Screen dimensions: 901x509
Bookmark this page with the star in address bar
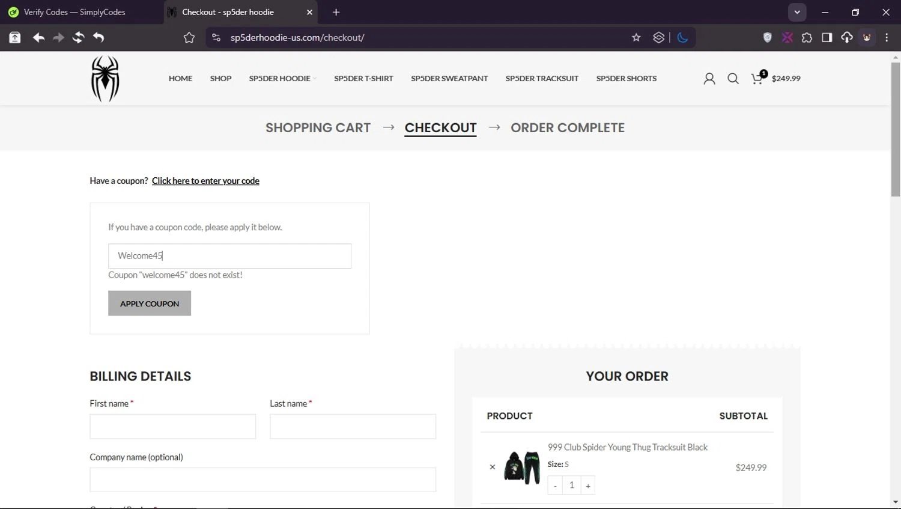coord(636,37)
